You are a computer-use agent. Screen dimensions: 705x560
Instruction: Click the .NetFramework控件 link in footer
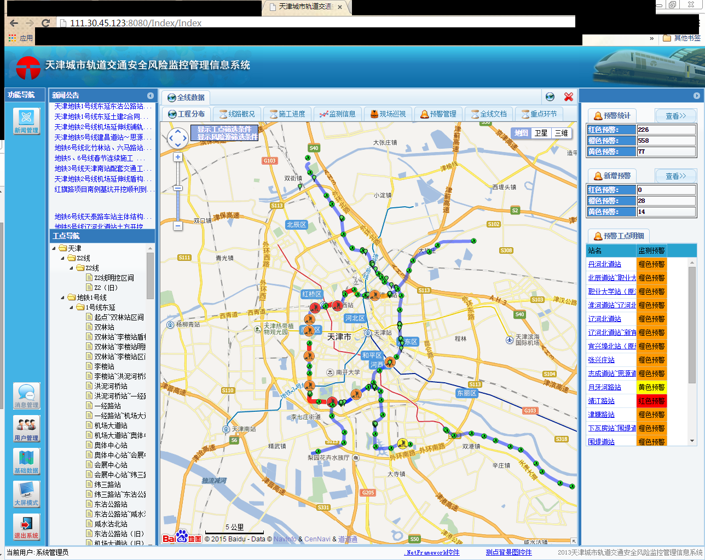coord(432,552)
